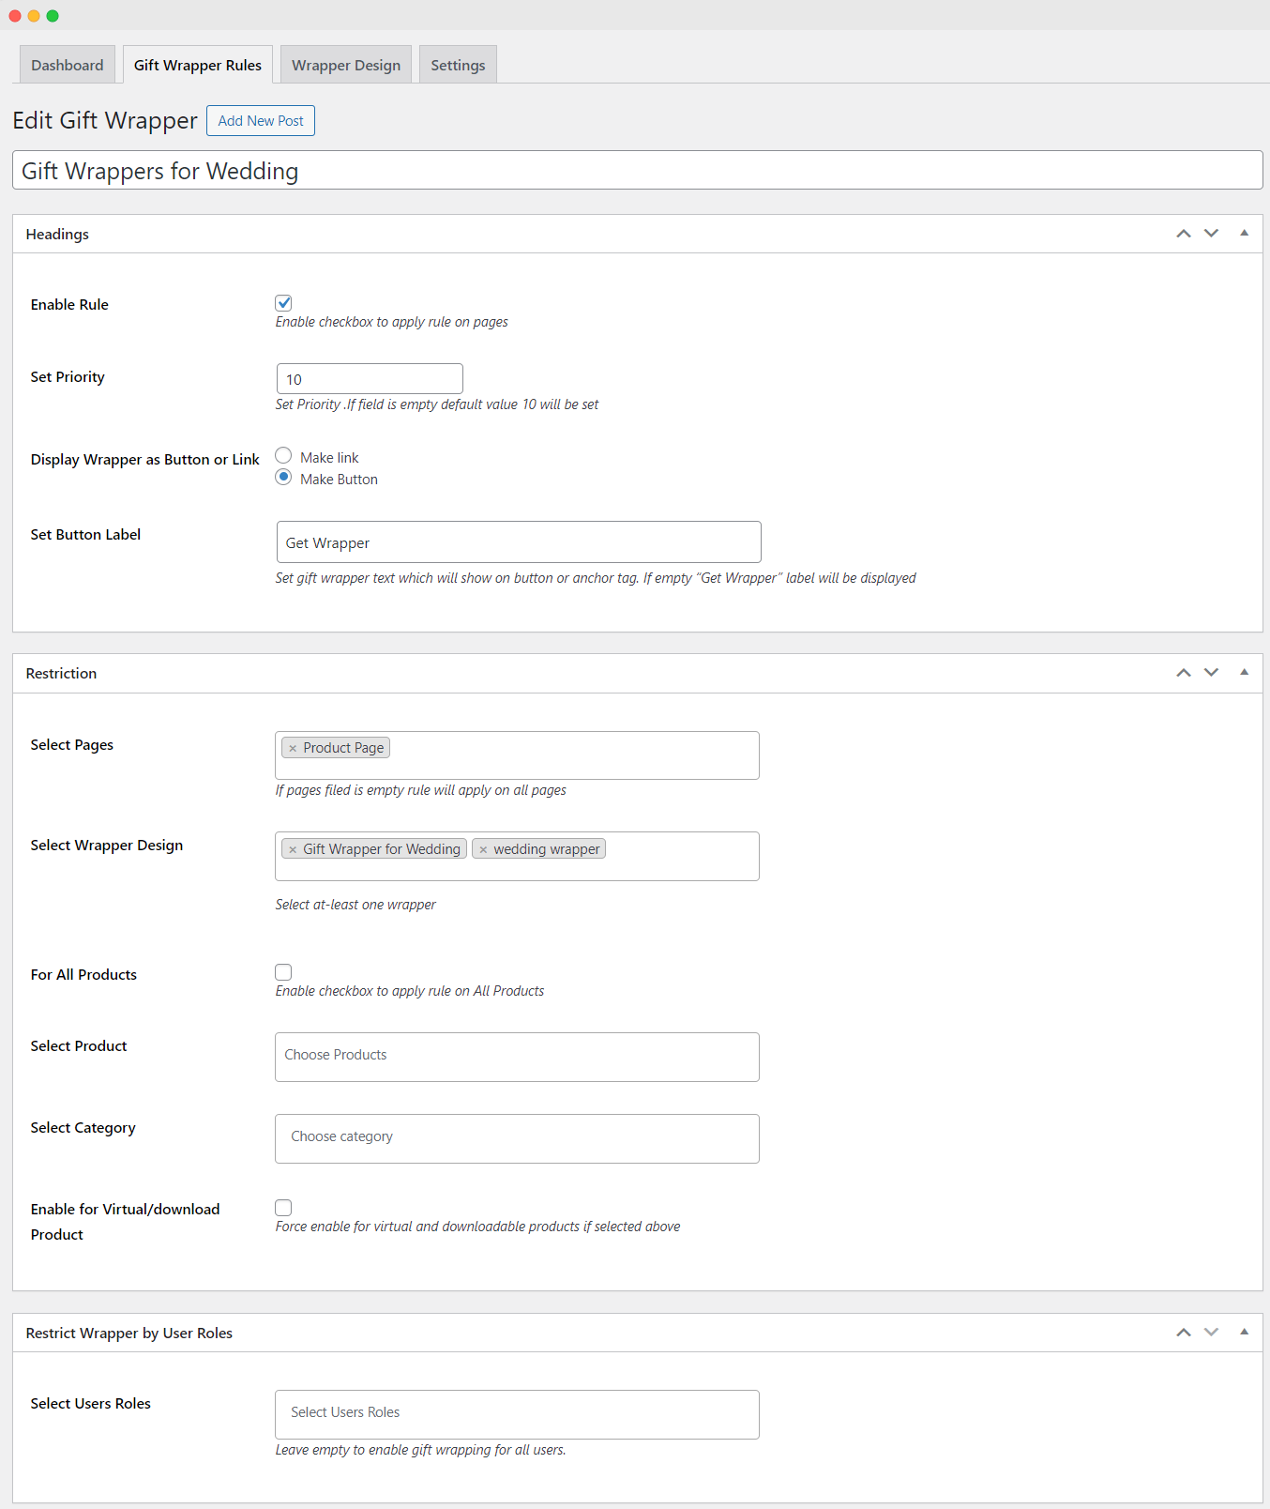Move Restrict Wrapper by User Roles panel up

pyautogui.click(x=1184, y=1333)
